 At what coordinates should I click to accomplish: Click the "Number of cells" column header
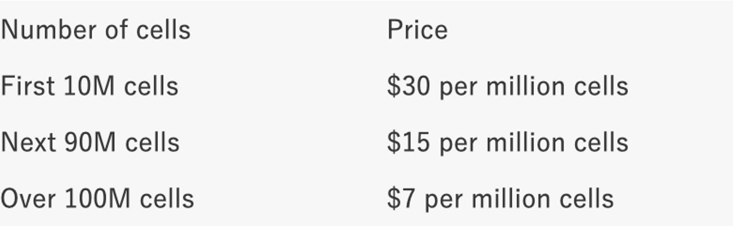(96, 30)
